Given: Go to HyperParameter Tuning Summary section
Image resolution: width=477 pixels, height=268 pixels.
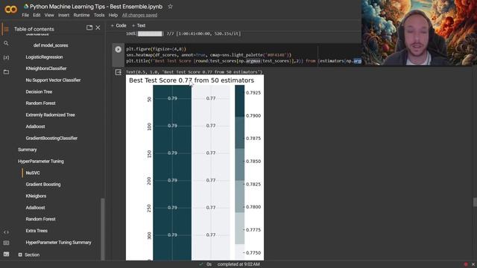Looking at the screenshot, I should click(x=58, y=243).
